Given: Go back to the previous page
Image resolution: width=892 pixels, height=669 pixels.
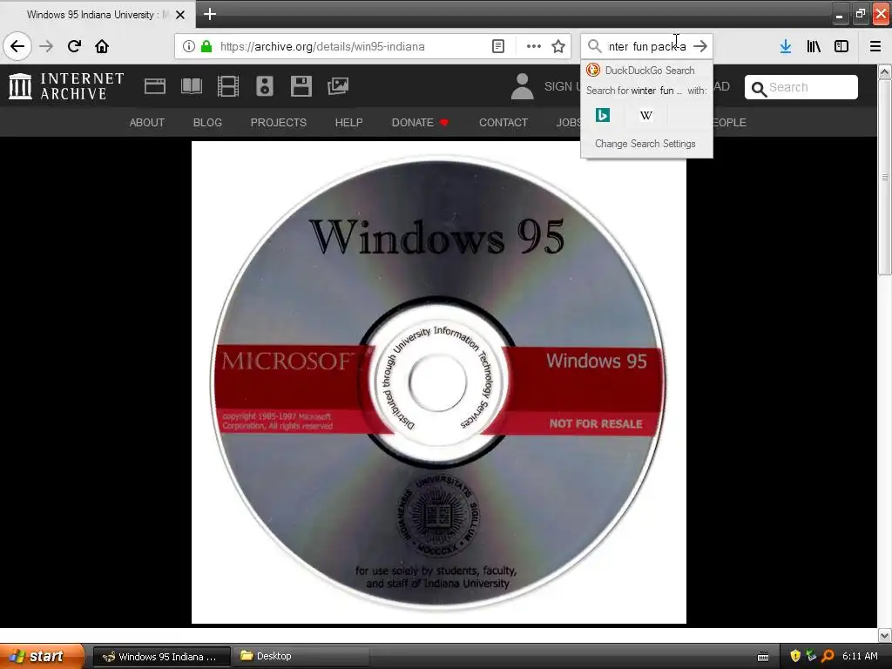Looking at the screenshot, I should (x=17, y=46).
